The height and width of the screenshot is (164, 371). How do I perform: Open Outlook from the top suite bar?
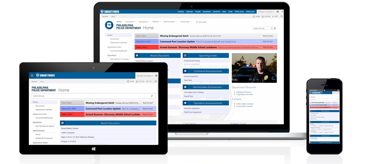[181, 11]
